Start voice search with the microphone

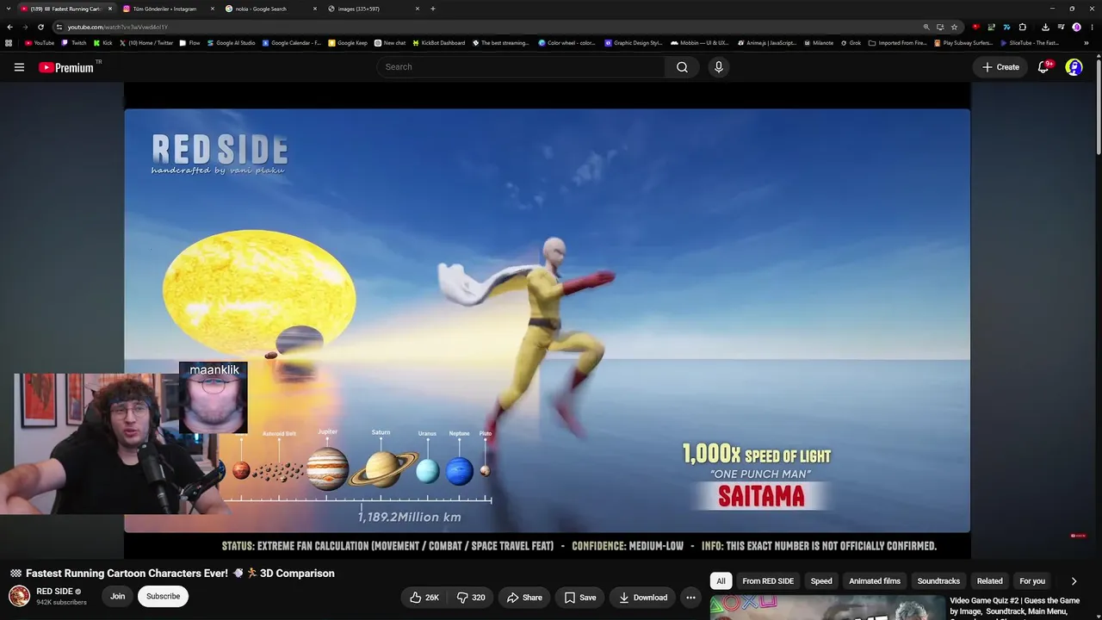[x=719, y=67]
